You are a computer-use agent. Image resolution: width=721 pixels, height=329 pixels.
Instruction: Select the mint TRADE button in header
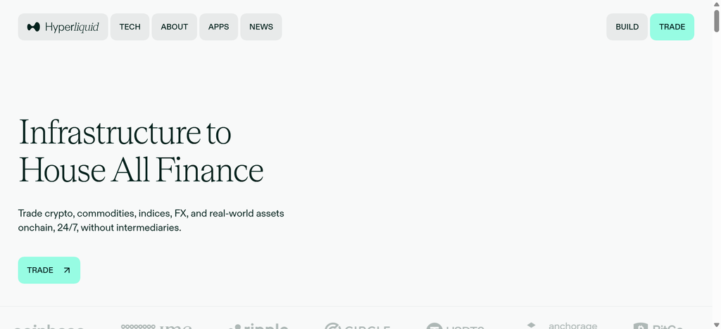click(x=672, y=27)
